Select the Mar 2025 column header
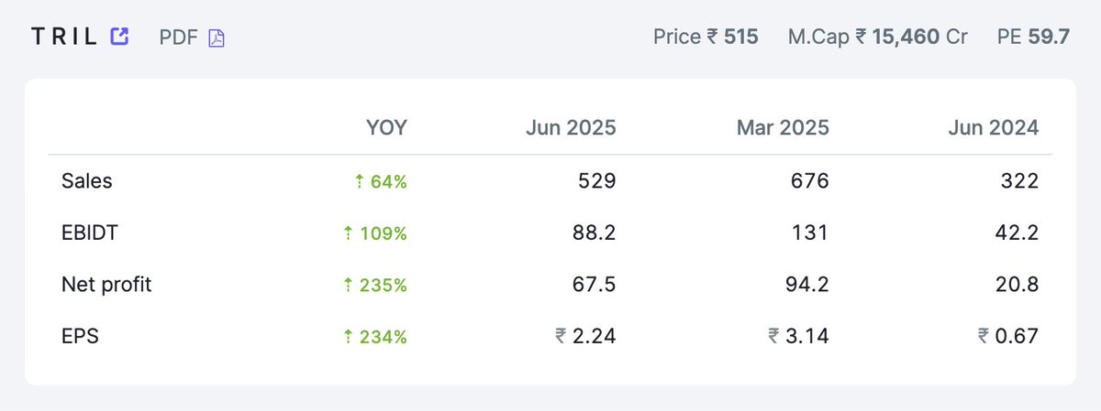The width and height of the screenshot is (1101, 411). tap(783, 128)
